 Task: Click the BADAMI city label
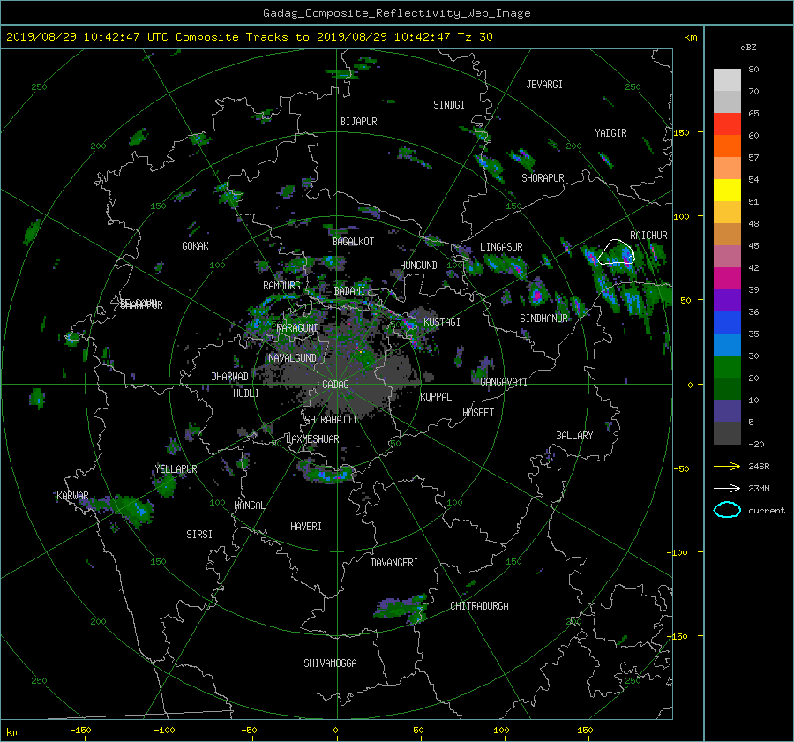click(x=349, y=291)
